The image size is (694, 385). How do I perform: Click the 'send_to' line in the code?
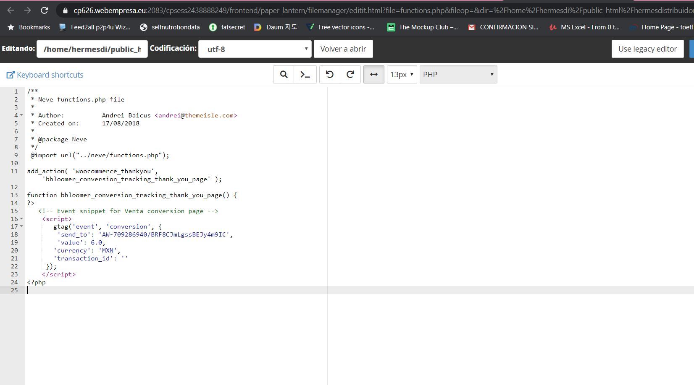point(145,234)
